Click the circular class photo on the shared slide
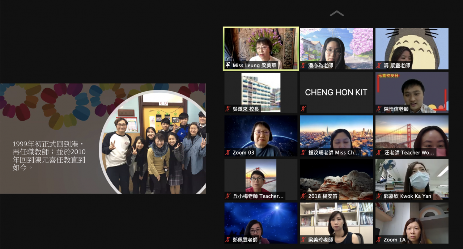 pos(152,142)
